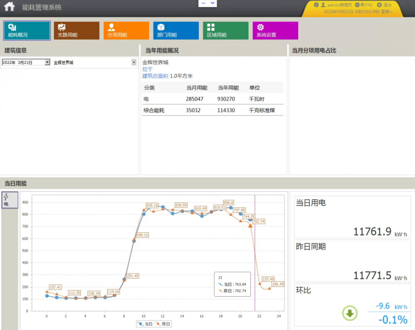This screenshot has height=330, width=415.
Task: Toggle the 当日 series in chart legend
Action: tap(145, 324)
